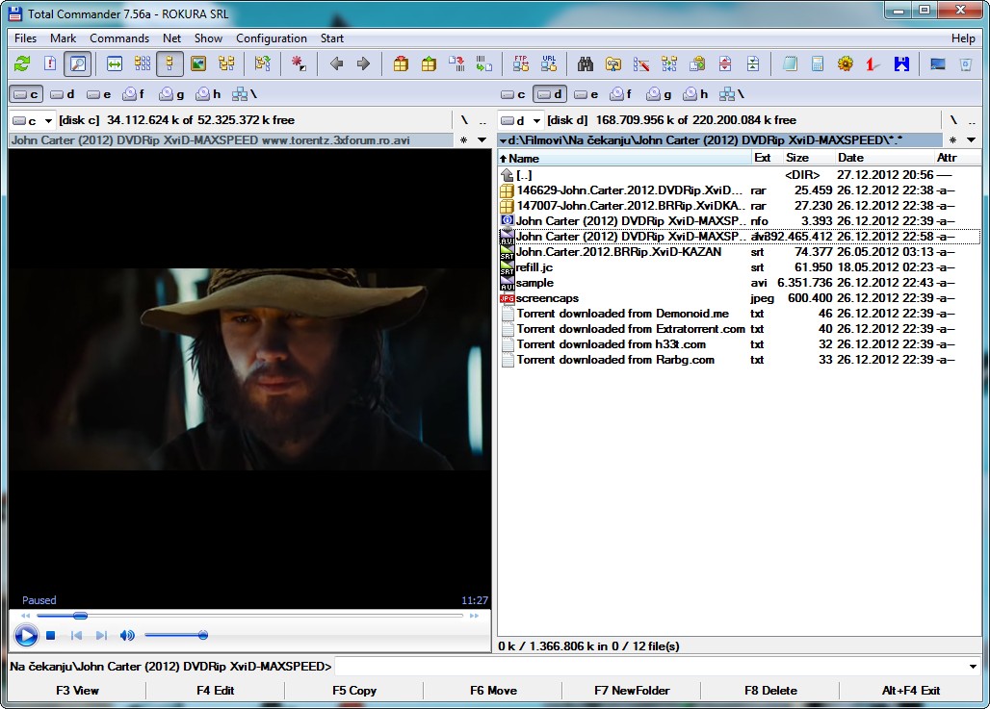Click the pack files box icon

point(401,63)
